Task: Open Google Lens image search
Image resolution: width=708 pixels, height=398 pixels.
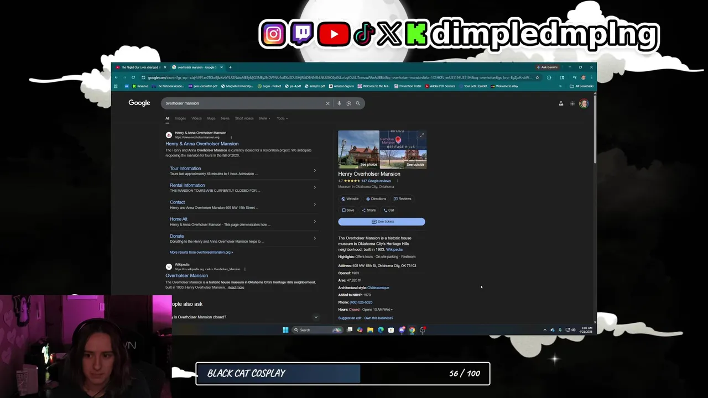Action: click(348, 103)
